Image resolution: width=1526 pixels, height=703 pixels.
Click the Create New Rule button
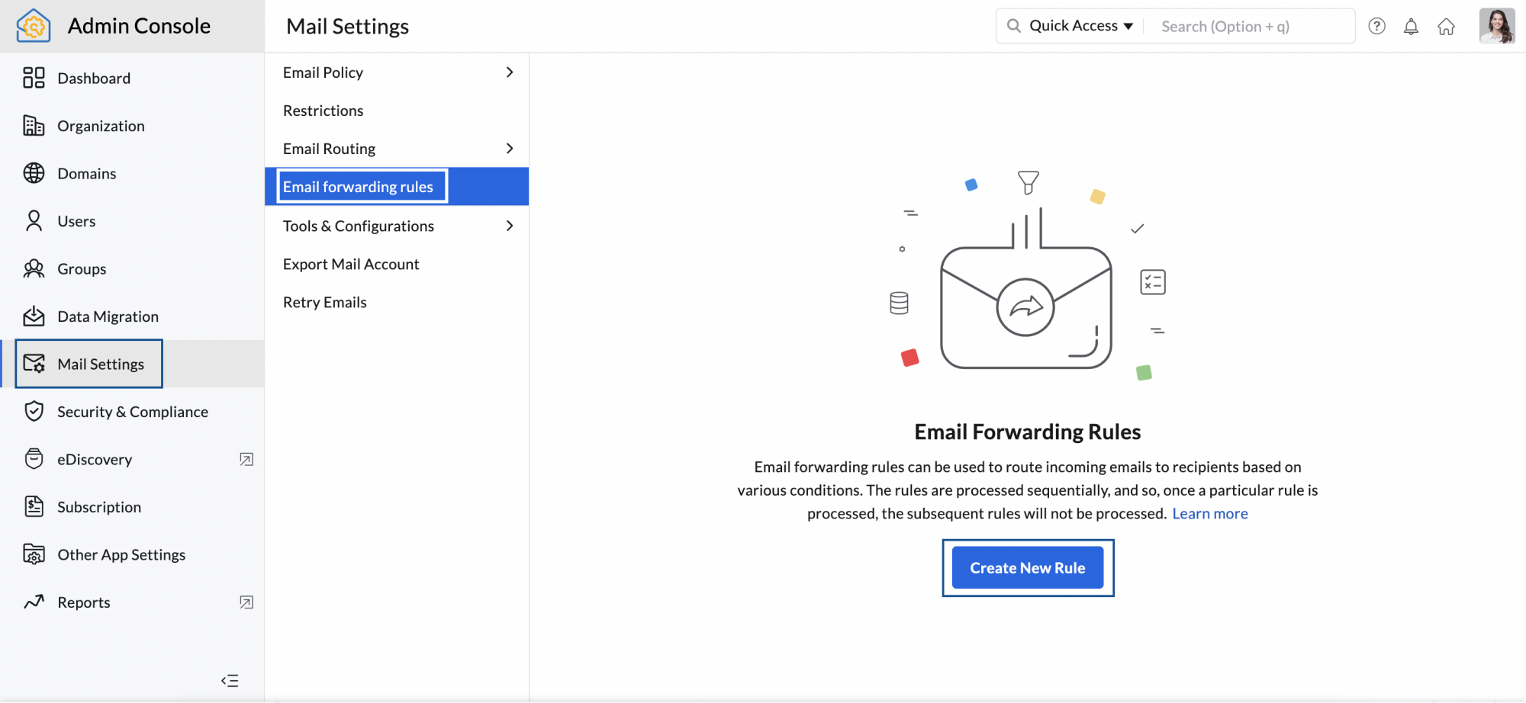tap(1028, 567)
